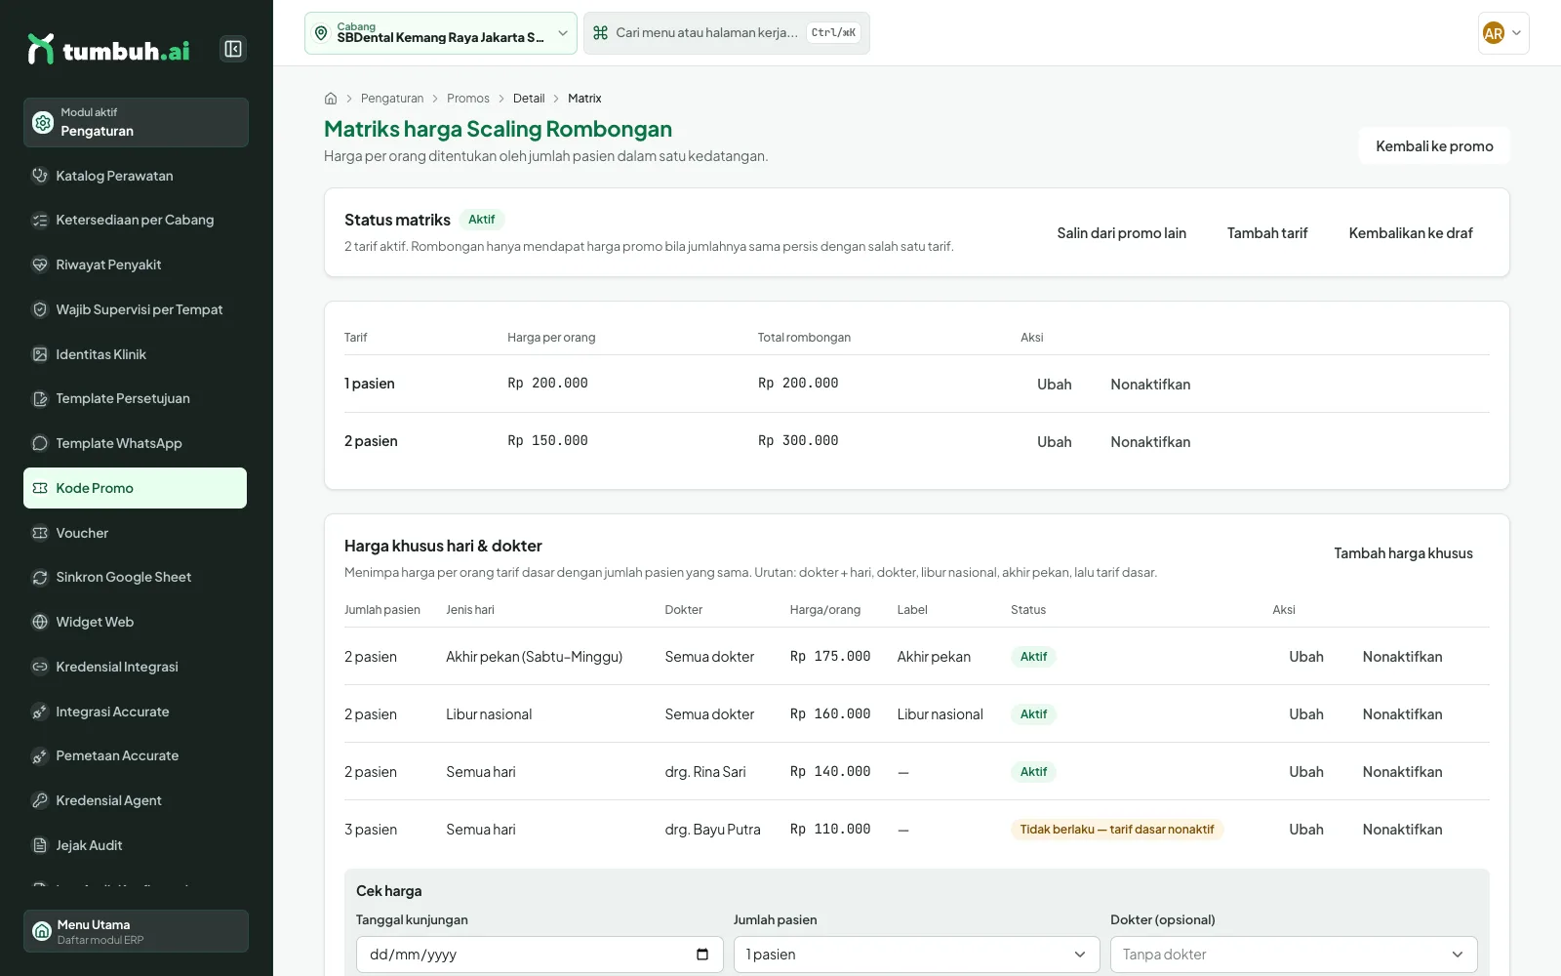Viewport: 1561px width, 976px height.
Task: Click Kembali ke promo button
Action: pos(1434,146)
